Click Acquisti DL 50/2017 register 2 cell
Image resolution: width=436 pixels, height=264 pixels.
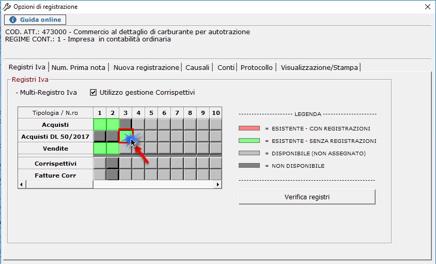[113, 136]
